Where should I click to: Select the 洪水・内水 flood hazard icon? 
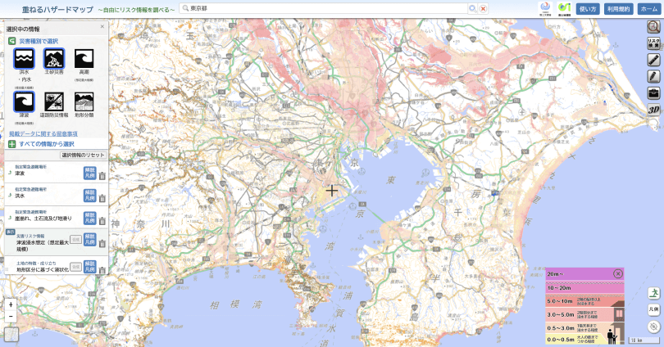[24, 58]
